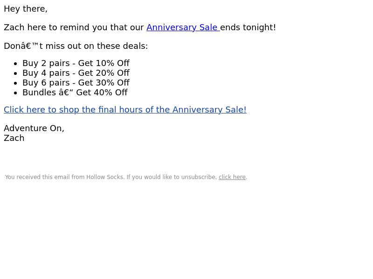
Task: Click the bullet dot before Bundles
Action: point(15,93)
